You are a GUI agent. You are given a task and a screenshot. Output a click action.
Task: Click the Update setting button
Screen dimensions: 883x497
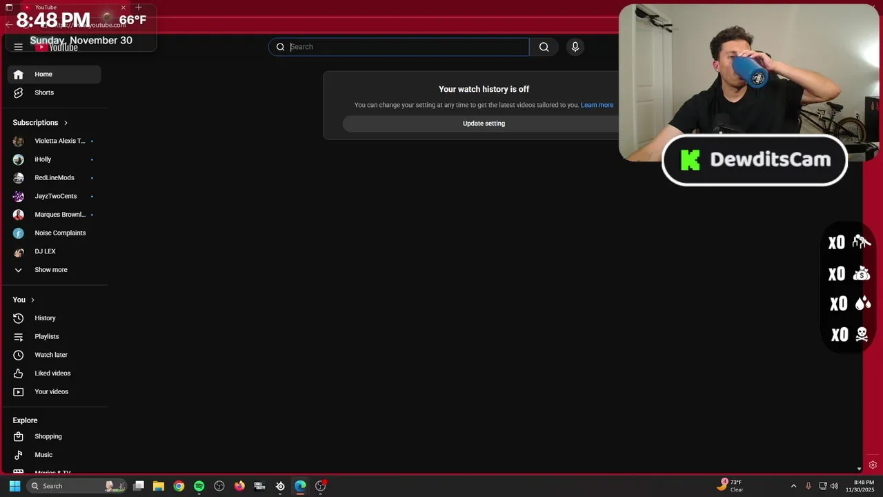tap(484, 124)
